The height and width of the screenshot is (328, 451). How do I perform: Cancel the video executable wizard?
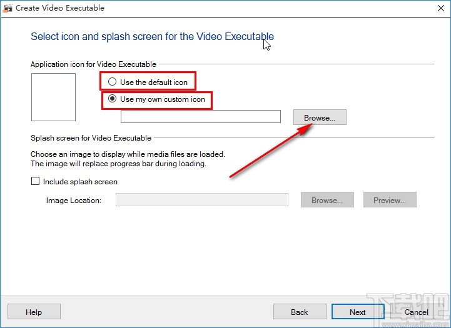[x=416, y=312]
